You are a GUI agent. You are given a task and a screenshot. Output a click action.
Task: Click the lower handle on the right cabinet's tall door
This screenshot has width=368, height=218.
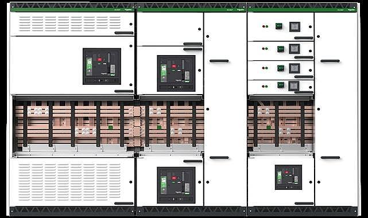click(x=330, y=158)
